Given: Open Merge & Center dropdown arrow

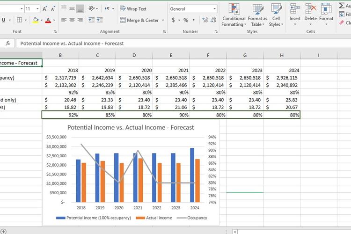Looking at the screenshot, I should pos(163,20).
